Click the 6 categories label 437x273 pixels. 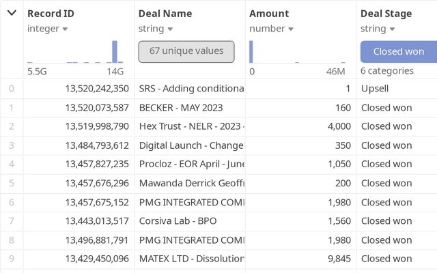[387, 71]
